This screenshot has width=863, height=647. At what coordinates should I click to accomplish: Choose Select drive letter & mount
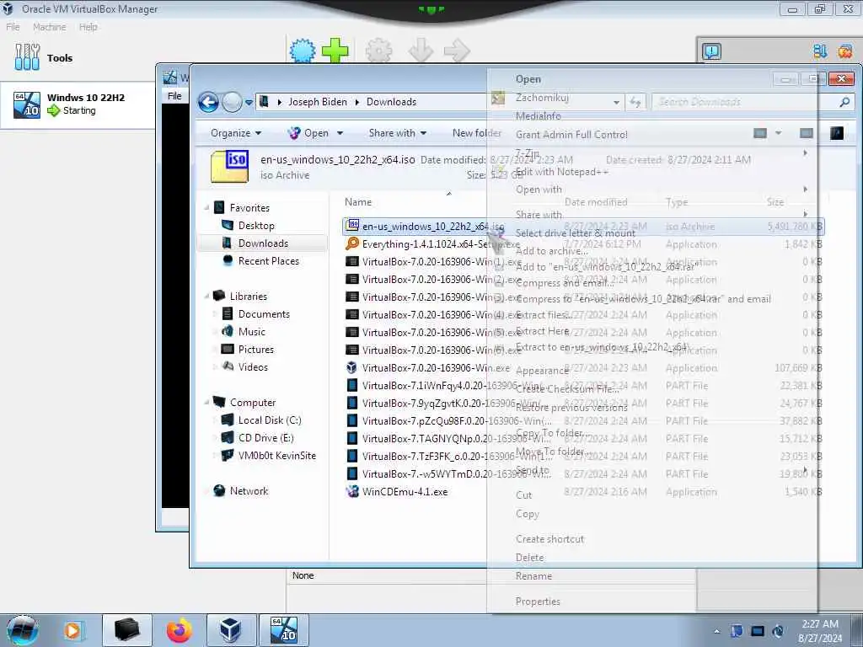[575, 233]
